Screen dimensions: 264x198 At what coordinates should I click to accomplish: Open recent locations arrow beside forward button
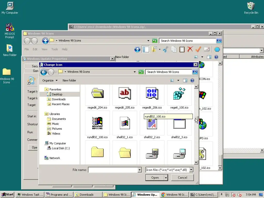pyautogui.click(x=56, y=72)
